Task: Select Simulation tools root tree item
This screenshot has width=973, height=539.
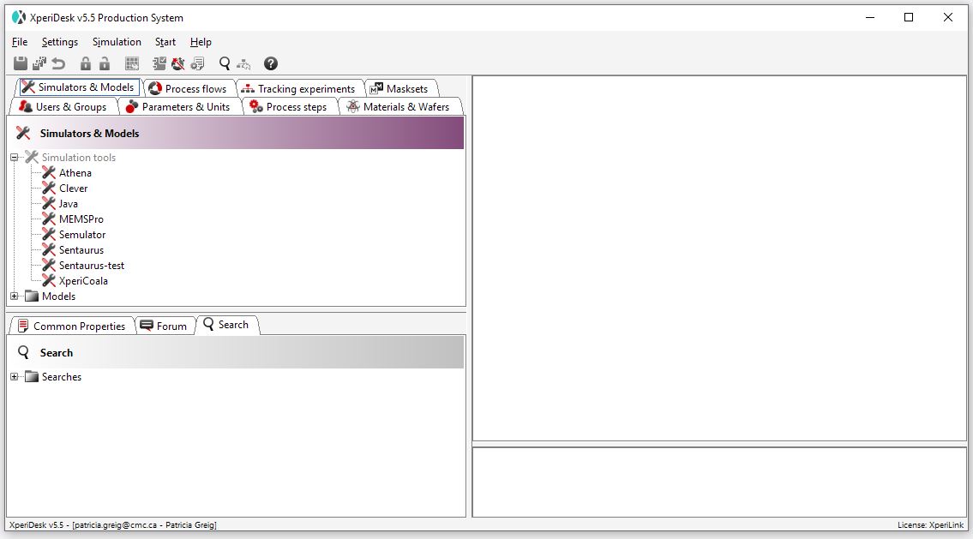Action: [x=79, y=158]
